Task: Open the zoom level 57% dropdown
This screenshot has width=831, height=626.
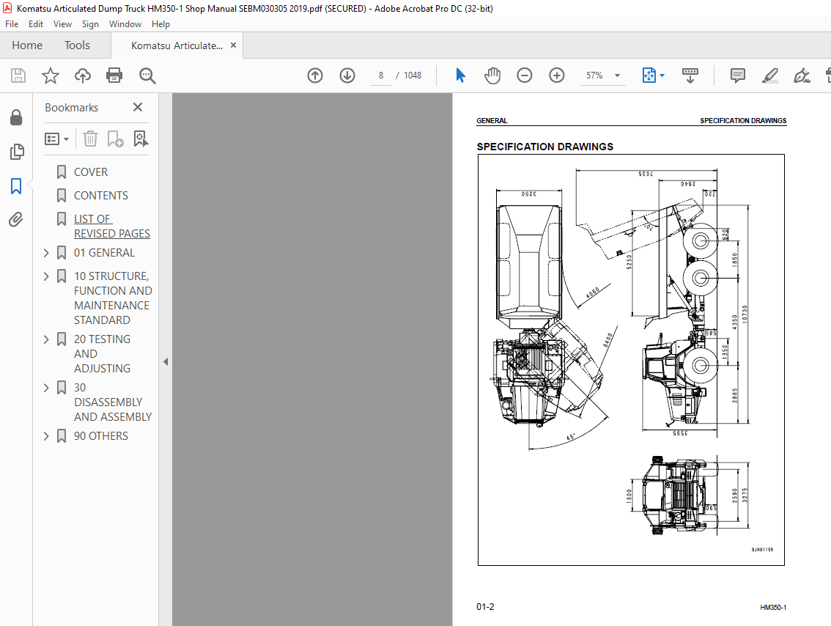Action: coord(617,76)
